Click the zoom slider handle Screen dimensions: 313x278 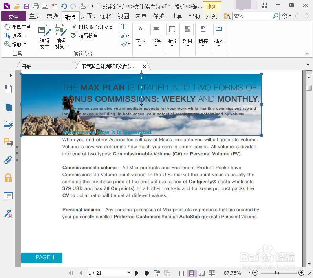[276, 273]
